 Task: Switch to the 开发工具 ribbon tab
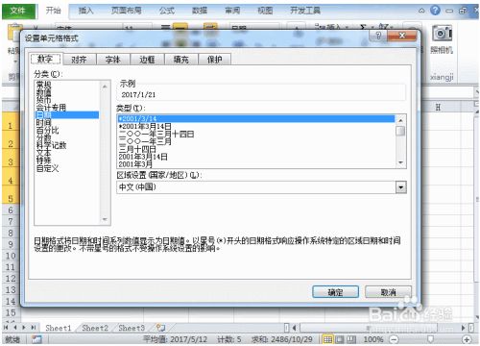pos(304,11)
